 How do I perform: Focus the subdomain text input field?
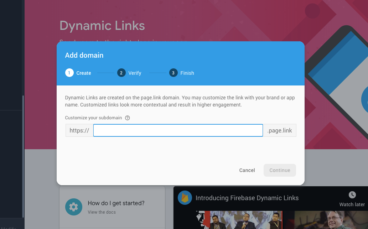pyautogui.click(x=178, y=130)
